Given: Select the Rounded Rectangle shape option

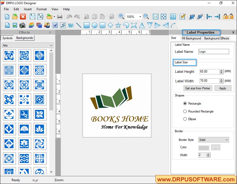Looking at the screenshot, I should click(185, 111).
